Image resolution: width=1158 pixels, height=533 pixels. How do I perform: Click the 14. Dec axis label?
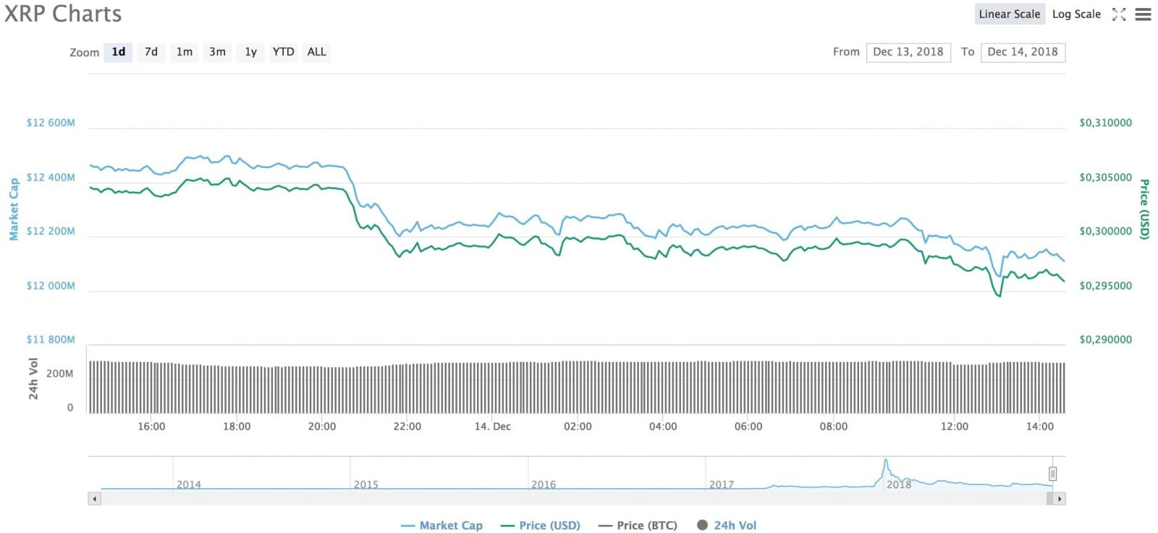[x=493, y=427]
